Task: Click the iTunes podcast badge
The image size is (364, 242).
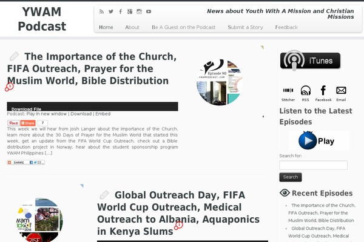Action: 311,60
